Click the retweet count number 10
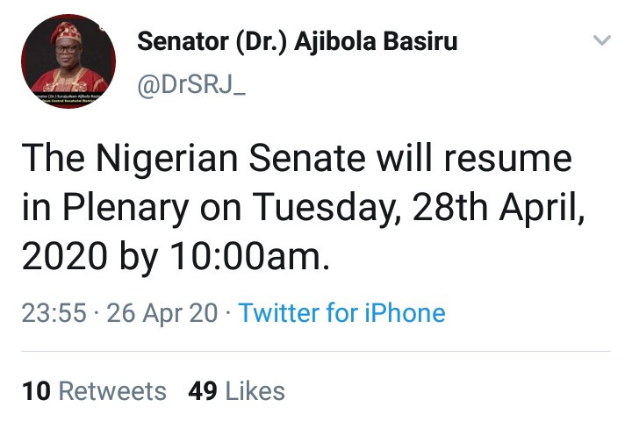632x421 pixels. click(36, 391)
